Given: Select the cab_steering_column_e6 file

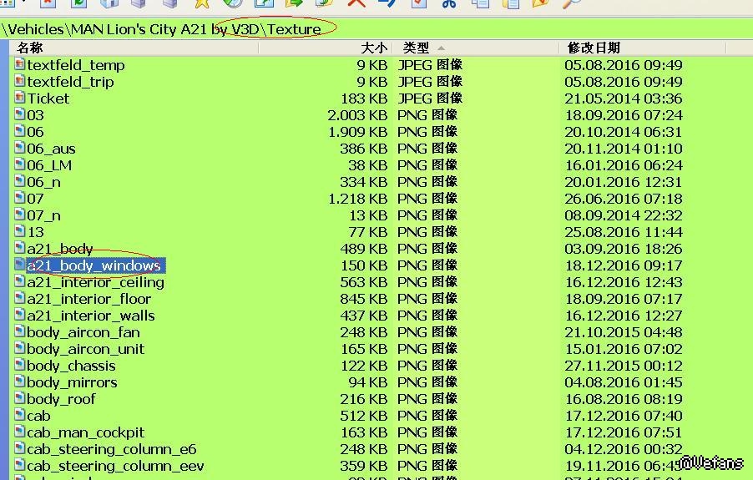Looking at the screenshot, I should pos(111,449).
